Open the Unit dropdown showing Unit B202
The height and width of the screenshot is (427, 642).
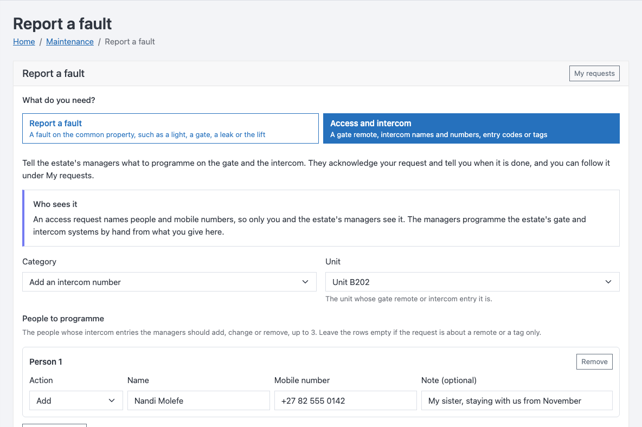click(x=472, y=282)
